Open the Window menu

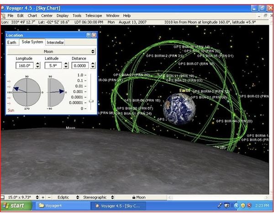pyautogui.click(x=112, y=16)
